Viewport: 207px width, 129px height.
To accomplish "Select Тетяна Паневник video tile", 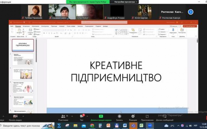I will [x=35, y=12].
